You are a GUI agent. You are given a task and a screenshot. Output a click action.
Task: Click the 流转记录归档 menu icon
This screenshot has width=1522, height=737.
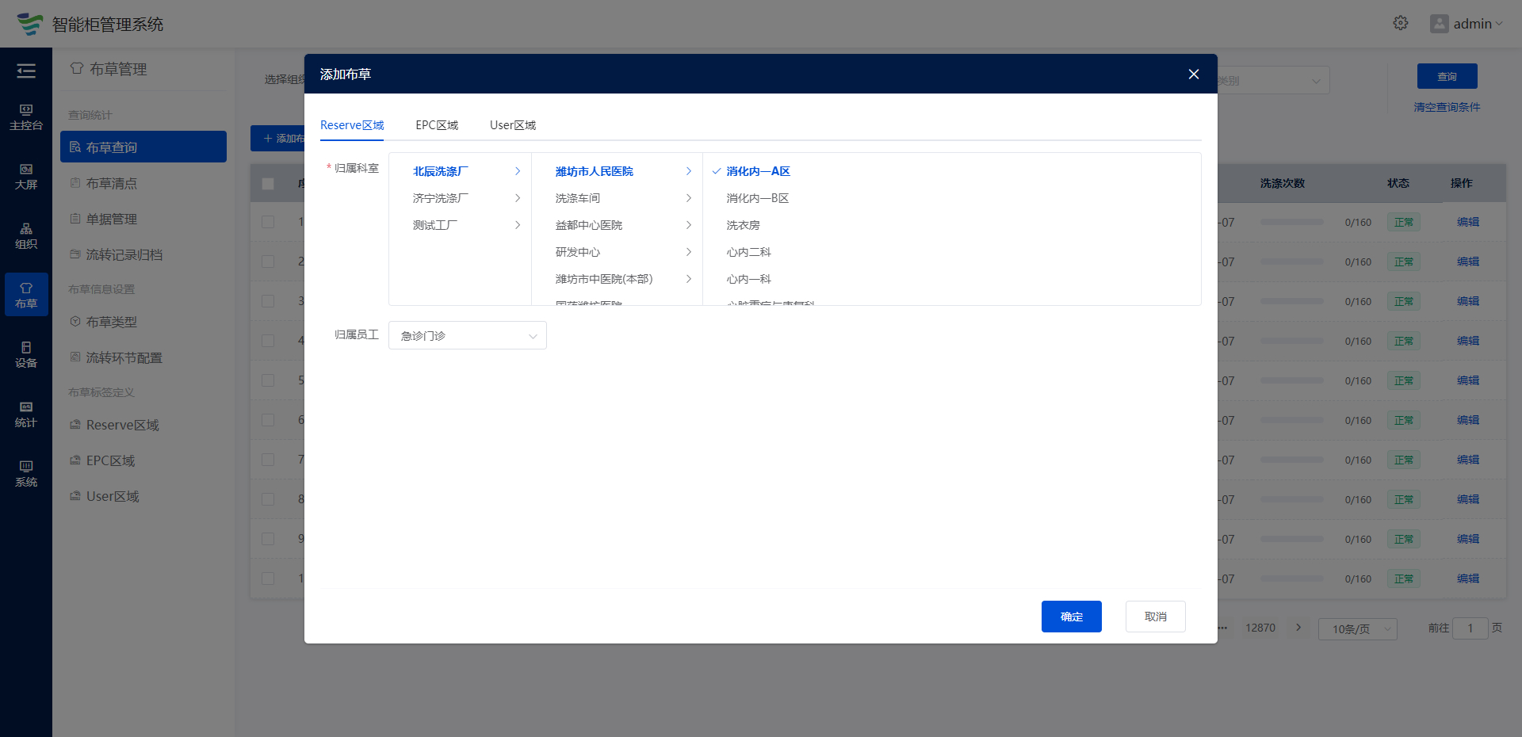coord(75,254)
